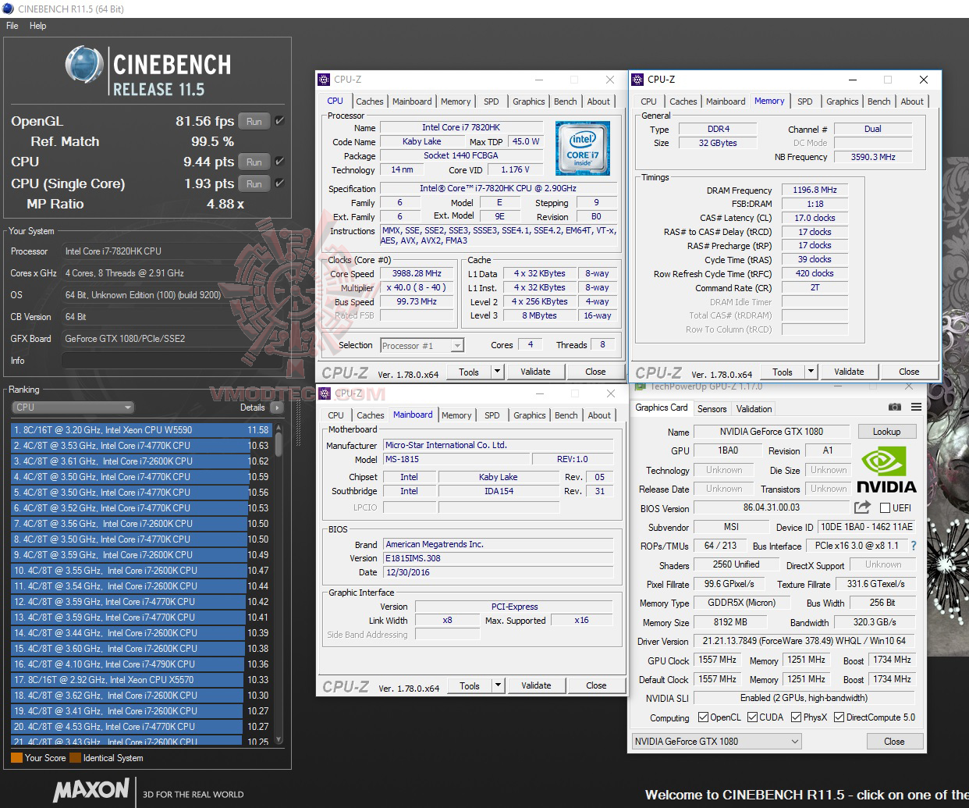This screenshot has width=969, height=808.
Task: Click Validate in CPU-Z Memory window
Action: [x=849, y=372]
